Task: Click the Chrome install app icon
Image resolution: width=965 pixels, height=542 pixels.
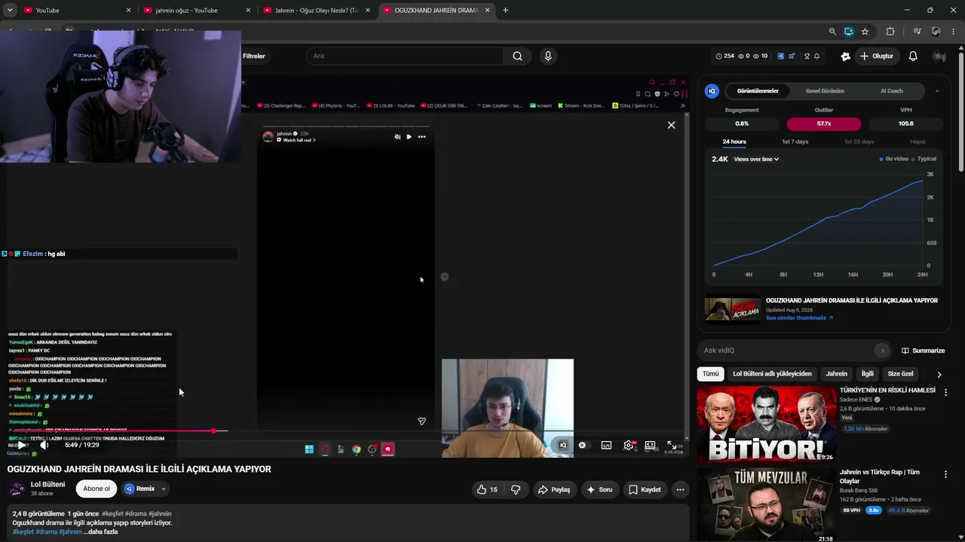Action: 849,32
